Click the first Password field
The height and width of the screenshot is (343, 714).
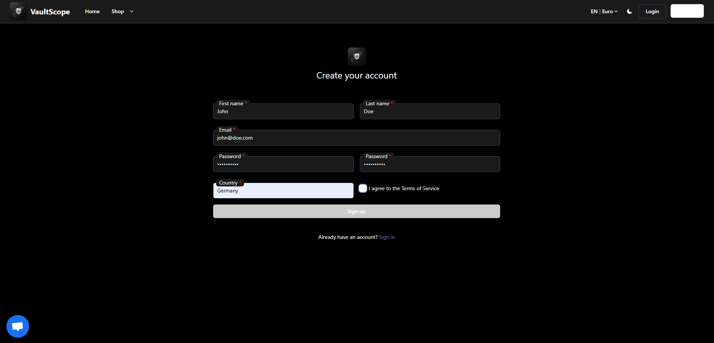pyautogui.click(x=283, y=164)
